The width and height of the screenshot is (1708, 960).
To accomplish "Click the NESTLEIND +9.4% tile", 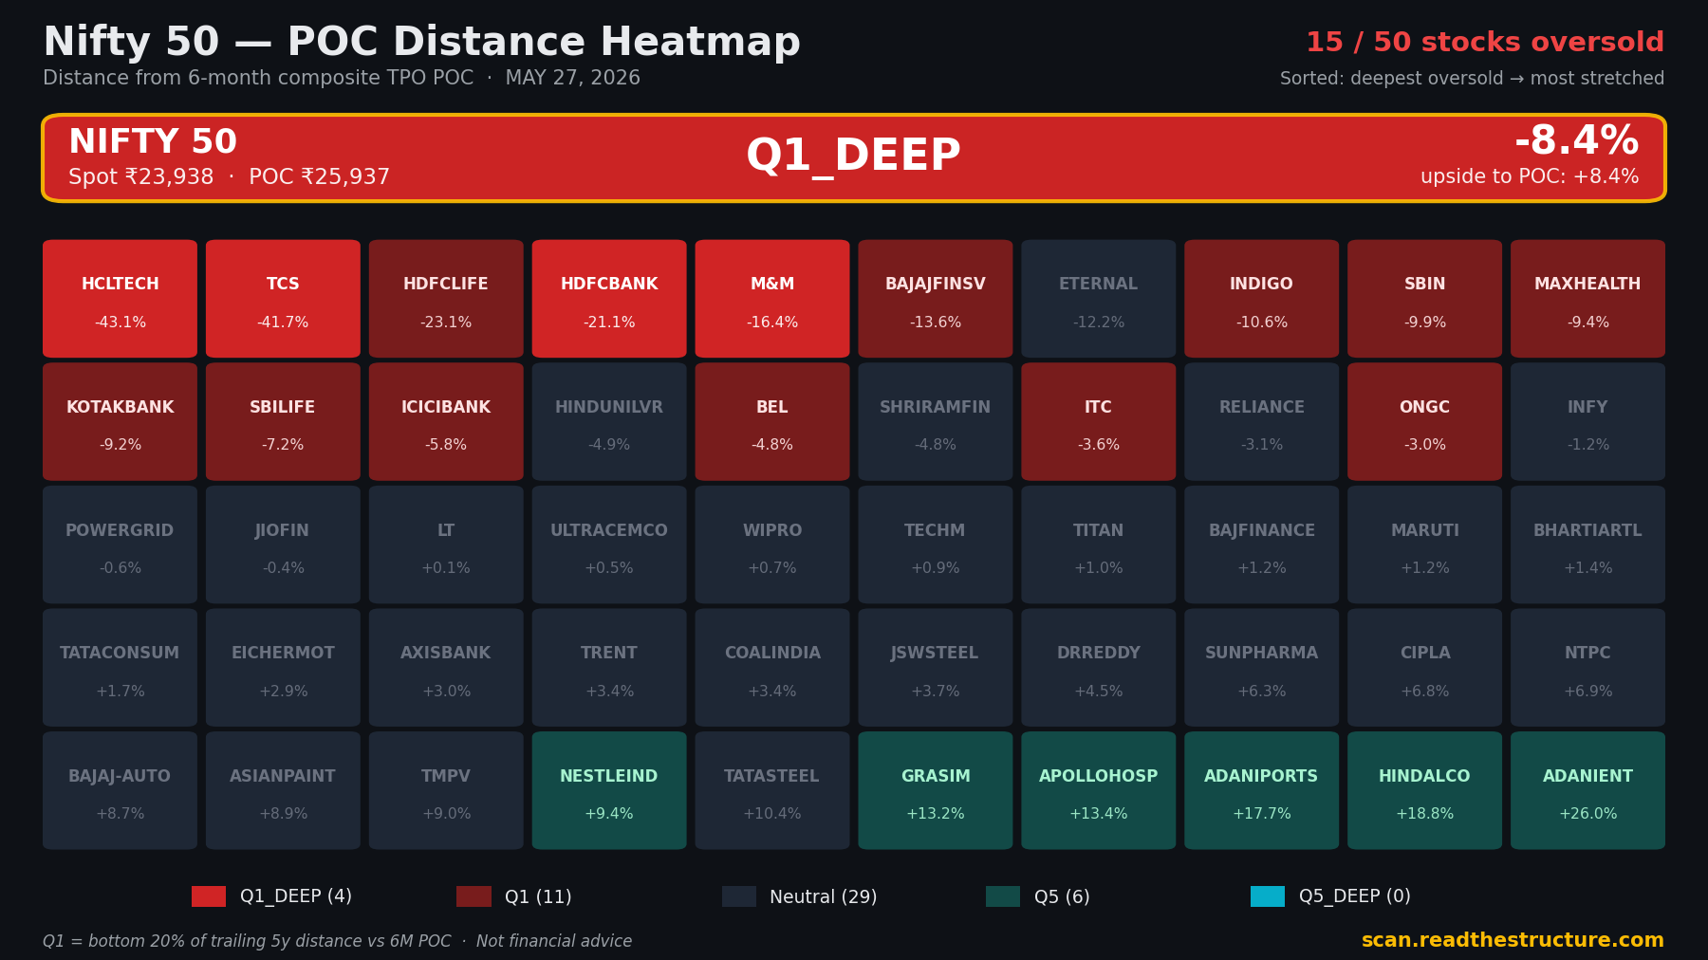I will (609, 790).
